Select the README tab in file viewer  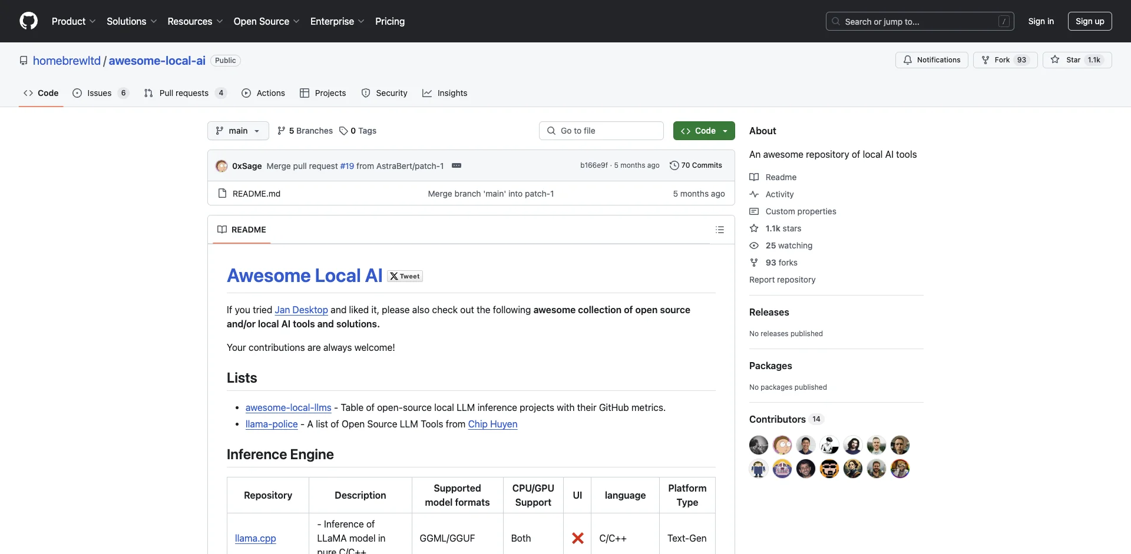(x=242, y=230)
